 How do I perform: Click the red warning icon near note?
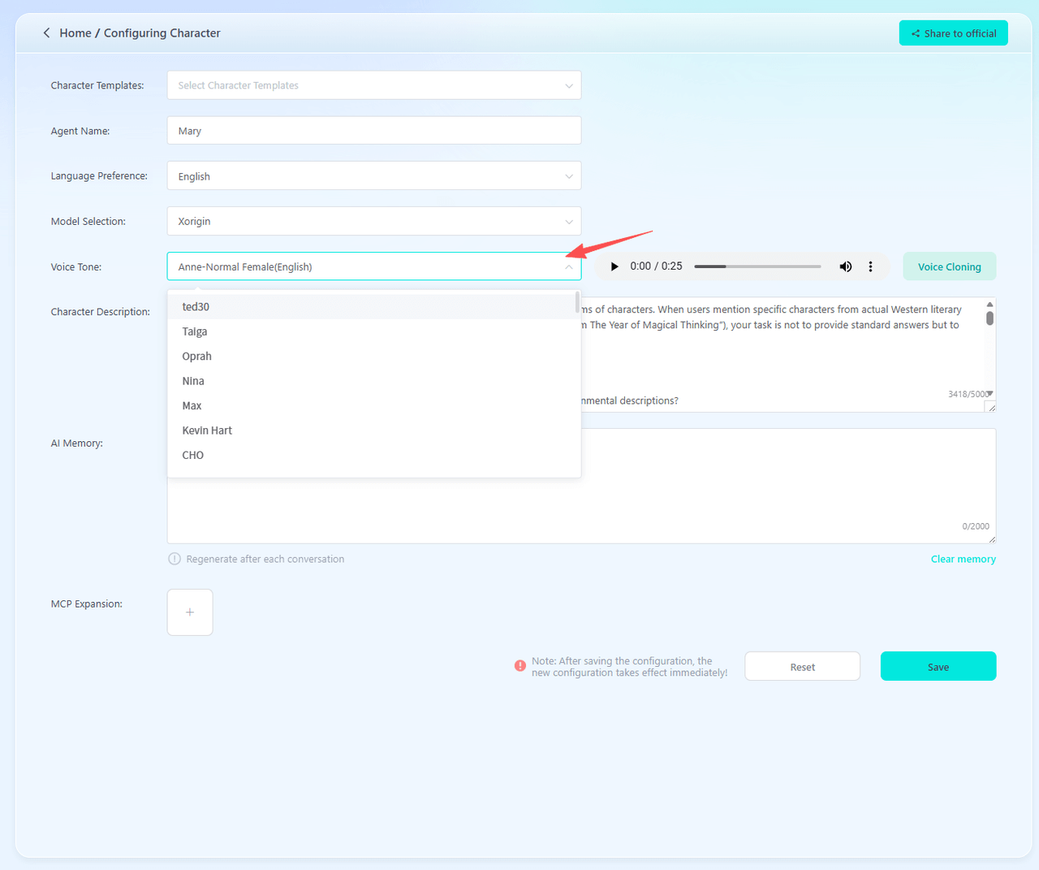click(x=520, y=666)
